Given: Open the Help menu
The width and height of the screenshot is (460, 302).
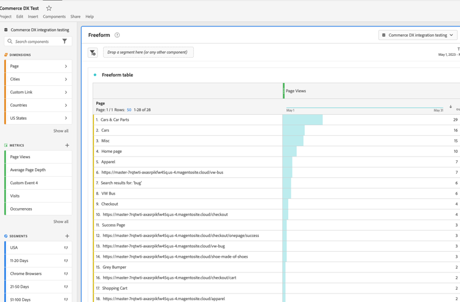Looking at the screenshot, I should [90, 17].
